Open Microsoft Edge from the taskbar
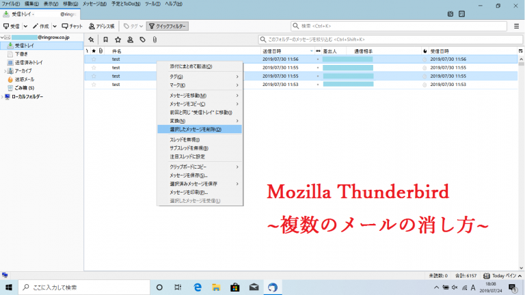Screen dimensions: 525x295 tap(198, 287)
